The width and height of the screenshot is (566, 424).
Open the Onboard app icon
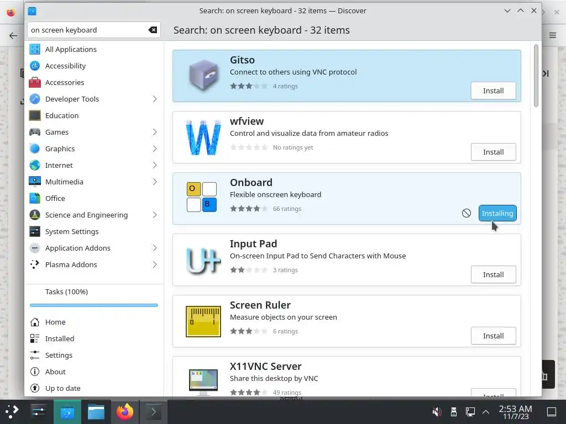202,197
